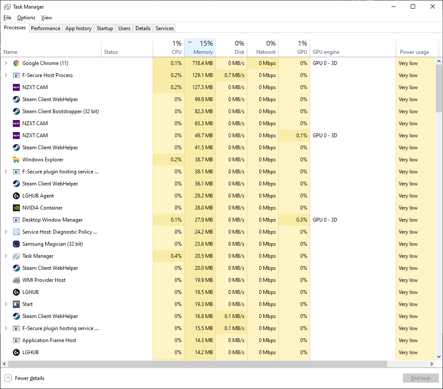443x389 pixels.
Task: Click F-Secure plugin hosting icon with 38.1 MB
Action: point(16,172)
